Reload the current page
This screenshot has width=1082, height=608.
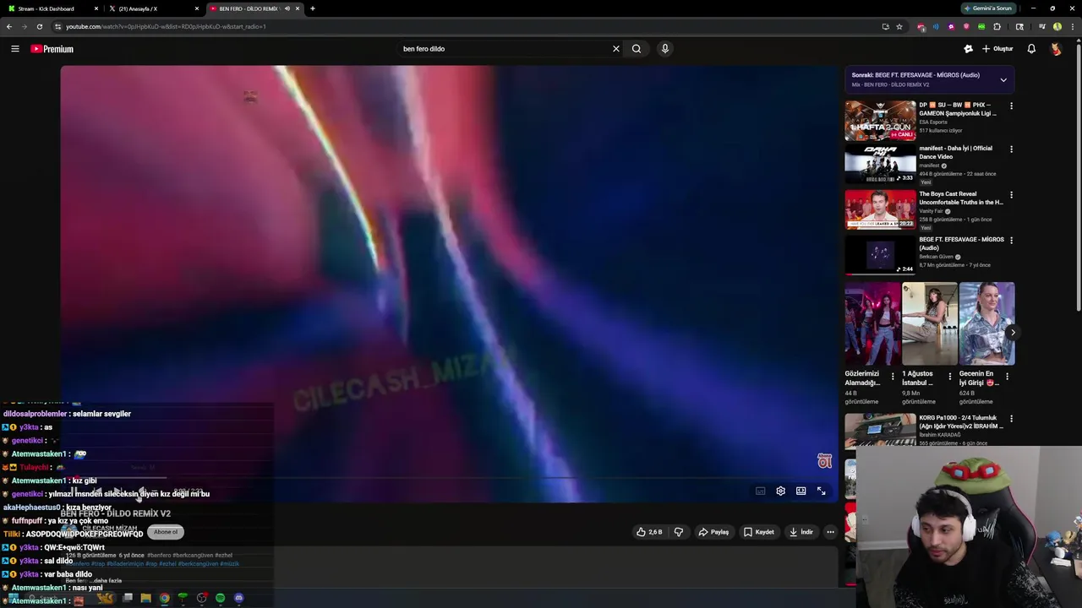tap(39, 26)
